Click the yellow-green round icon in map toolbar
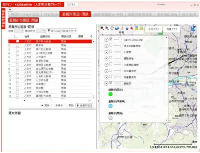This screenshot has height=153, width=200. (x=141, y=28)
